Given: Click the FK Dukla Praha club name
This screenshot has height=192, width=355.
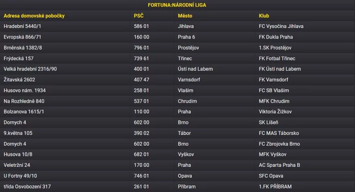Looking at the screenshot, I should point(276,37).
